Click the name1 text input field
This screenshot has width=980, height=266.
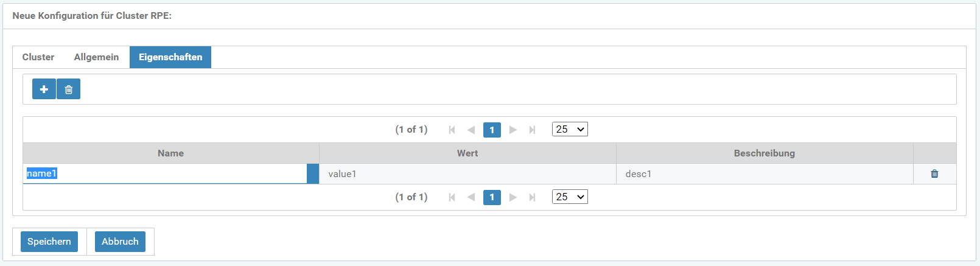point(166,173)
